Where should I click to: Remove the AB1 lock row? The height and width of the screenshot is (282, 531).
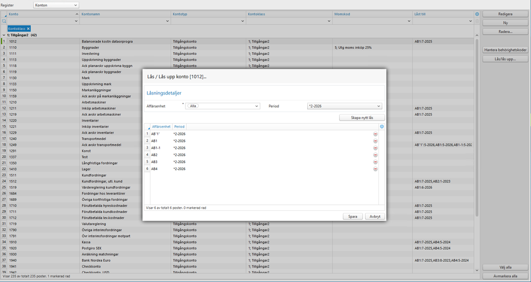point(375,141)
